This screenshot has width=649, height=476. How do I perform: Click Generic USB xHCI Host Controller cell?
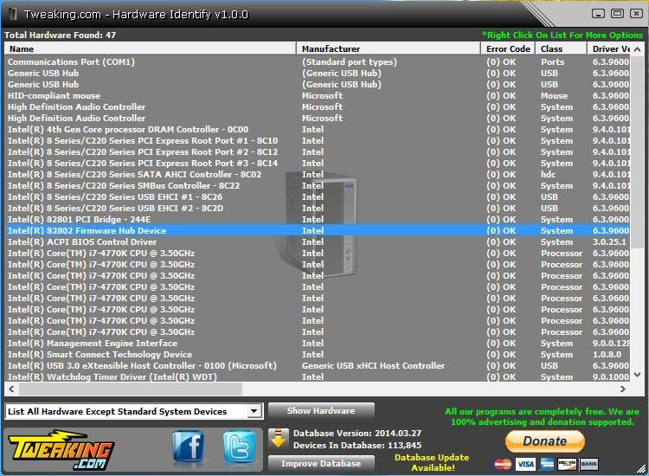[373, 365]
